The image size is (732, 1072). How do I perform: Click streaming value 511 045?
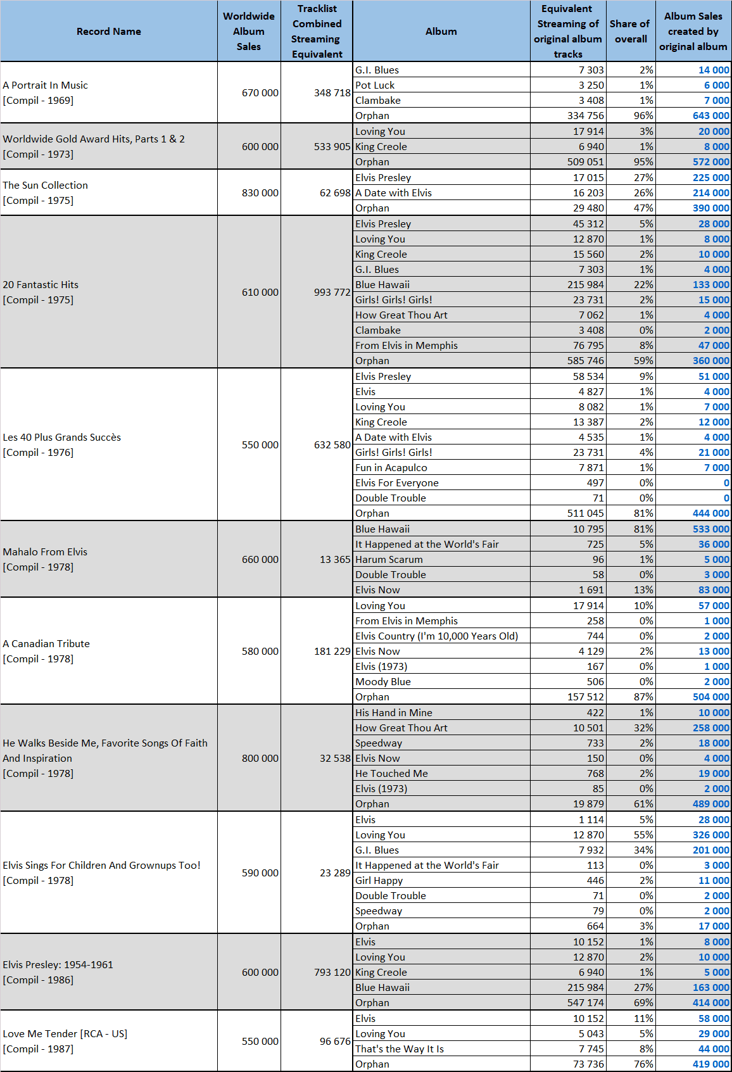569,513
